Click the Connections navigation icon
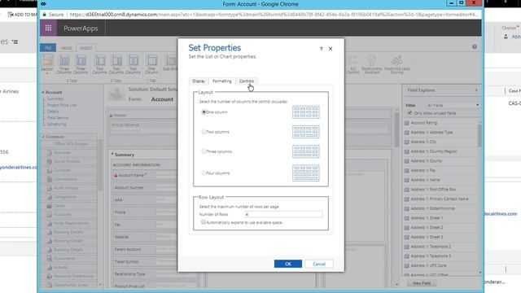The width and height of the screenshot is (521, 293). coord(50,179)
